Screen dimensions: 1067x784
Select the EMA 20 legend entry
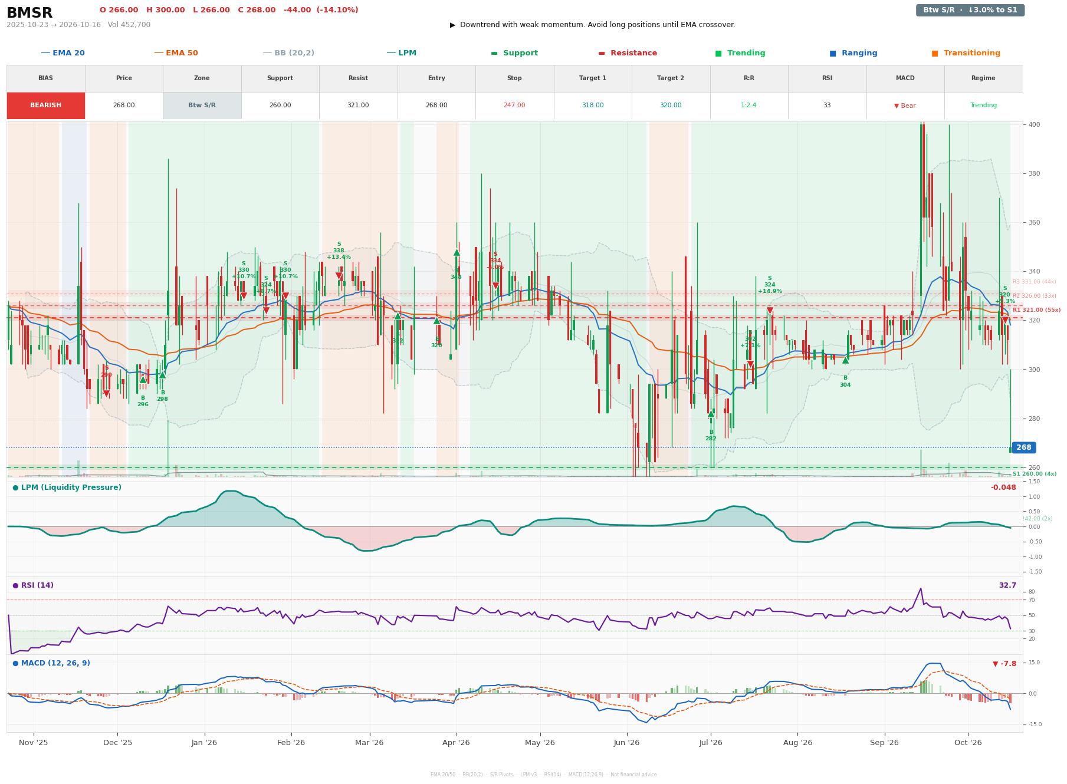(x=63, y=53)
